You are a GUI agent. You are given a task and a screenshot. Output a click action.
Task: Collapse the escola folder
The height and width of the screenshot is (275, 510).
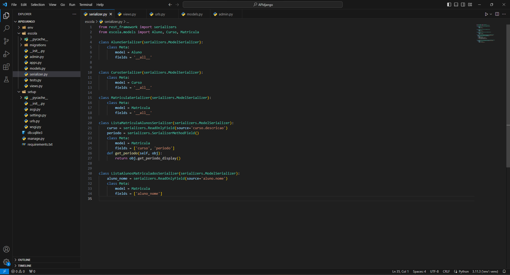coord(19,33)
